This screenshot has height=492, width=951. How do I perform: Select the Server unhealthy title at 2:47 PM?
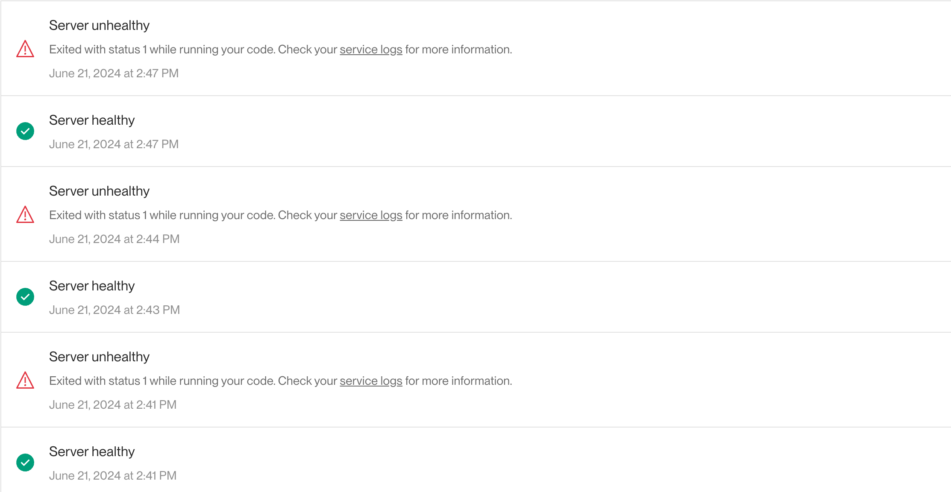pos(99,26)
